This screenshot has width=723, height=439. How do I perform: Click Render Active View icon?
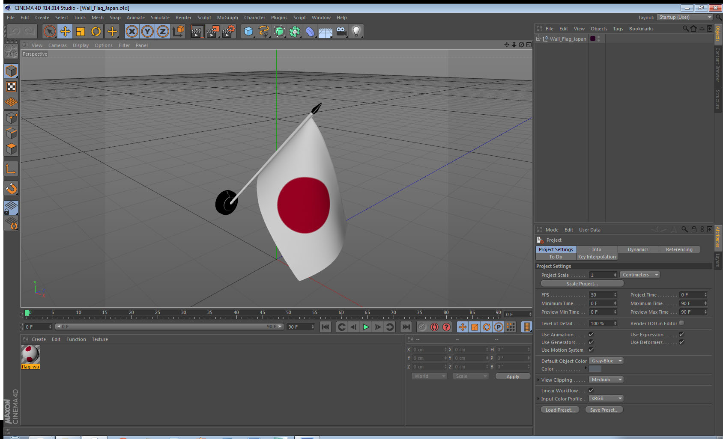(x=197, y=31)
